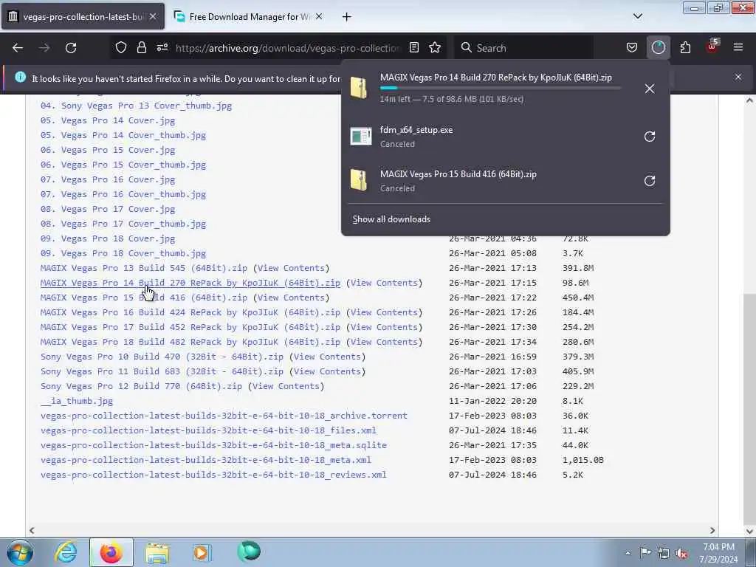Cancel the Vegas Pro 14 download

[x=650, y=89]
